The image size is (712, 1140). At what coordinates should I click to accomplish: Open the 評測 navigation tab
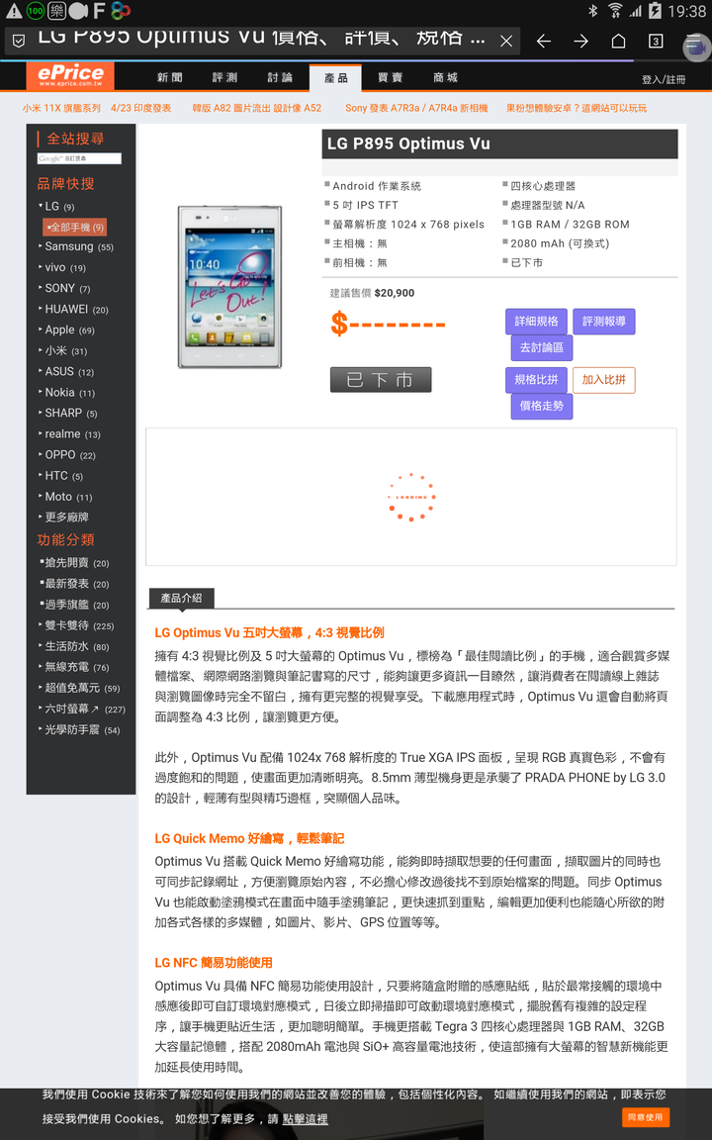pos(224,78)
